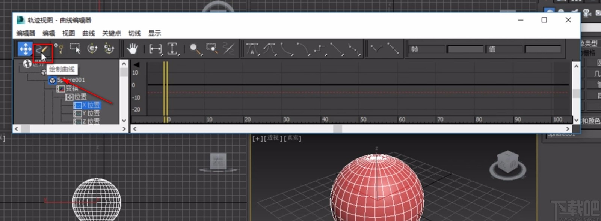601x221 pixels.
Task: Click the black triangle above value axis
Action: [x=137, y=64]
